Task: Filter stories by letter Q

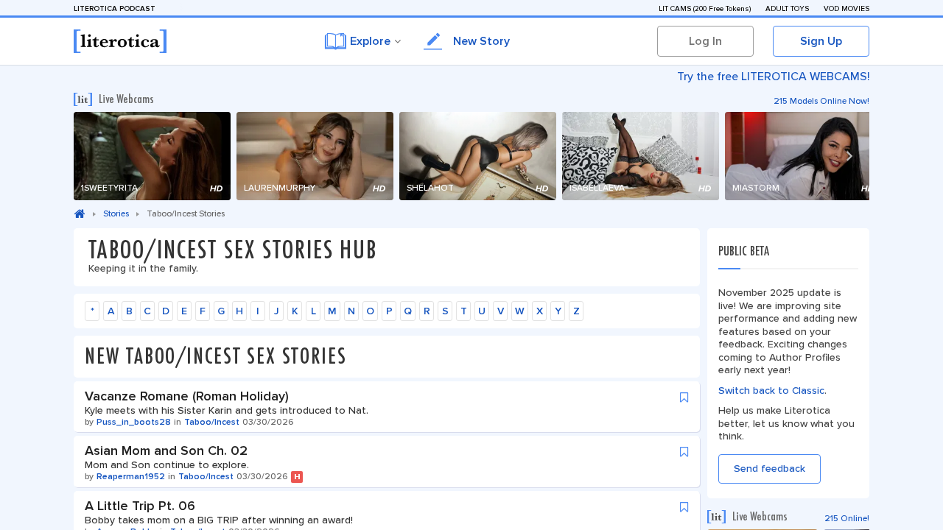Action: pyautogui.click(x=407, y=311)
